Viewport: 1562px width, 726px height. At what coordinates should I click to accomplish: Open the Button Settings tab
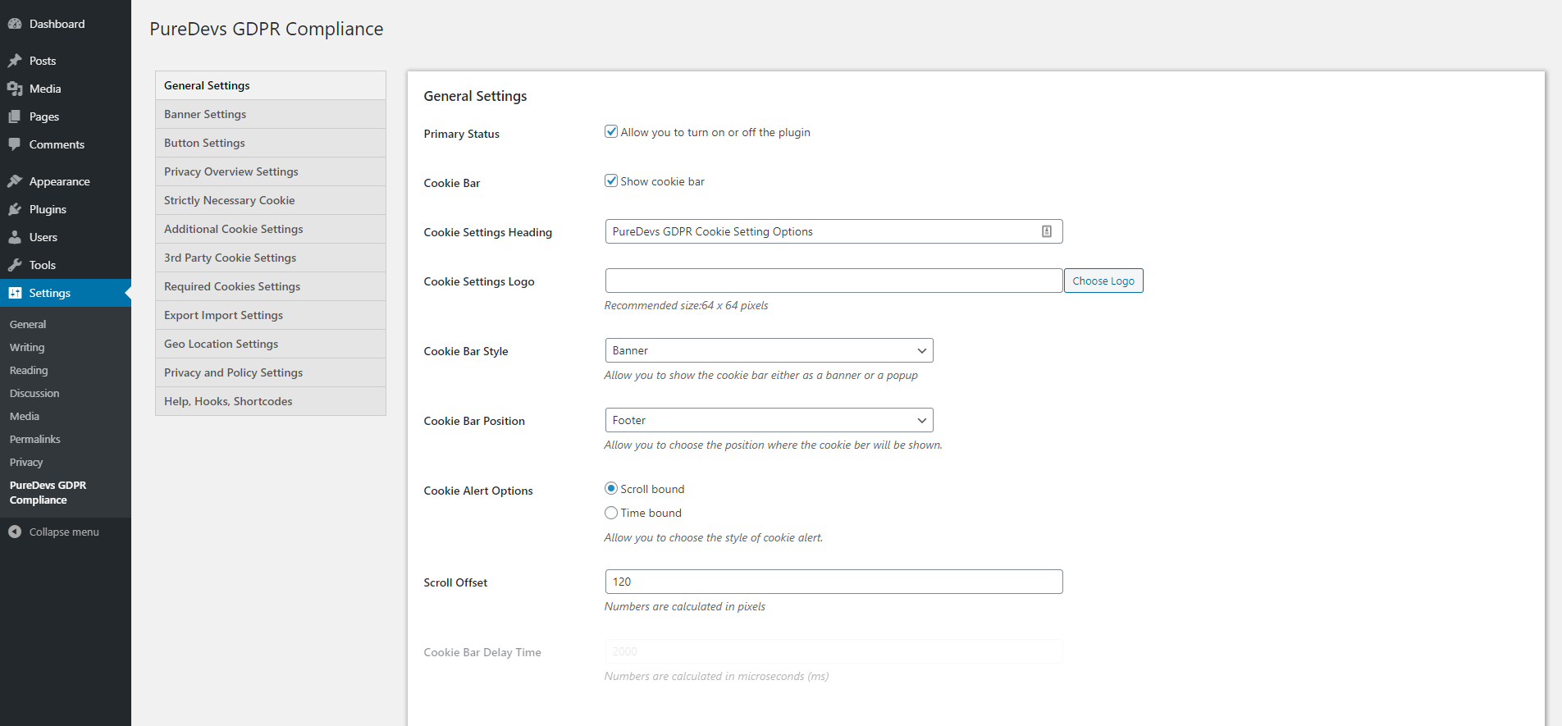271,143
